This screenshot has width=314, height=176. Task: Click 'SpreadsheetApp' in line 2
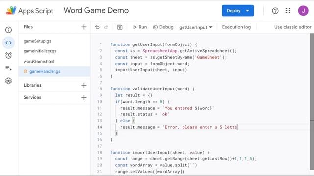point(160,51)
